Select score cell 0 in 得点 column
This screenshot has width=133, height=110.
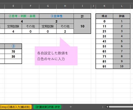point(104,21)
